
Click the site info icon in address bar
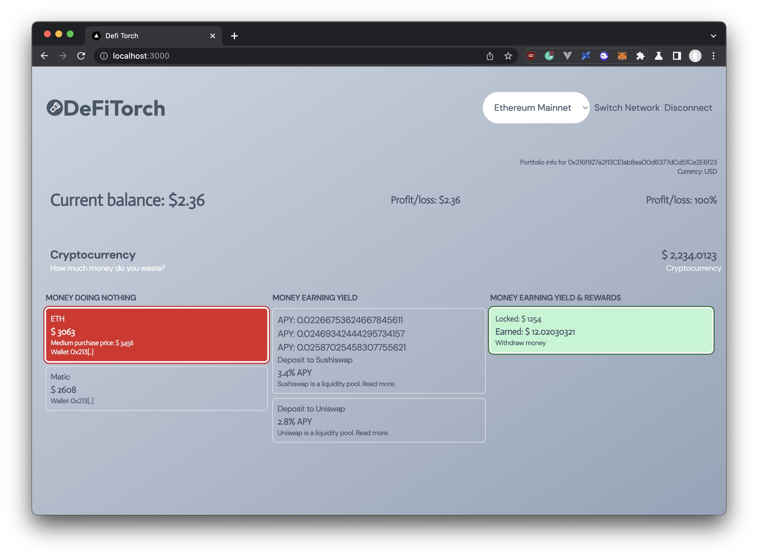104,56
